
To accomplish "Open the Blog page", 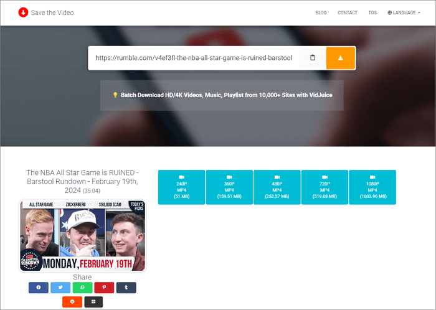I will click(x=321, y=12).
